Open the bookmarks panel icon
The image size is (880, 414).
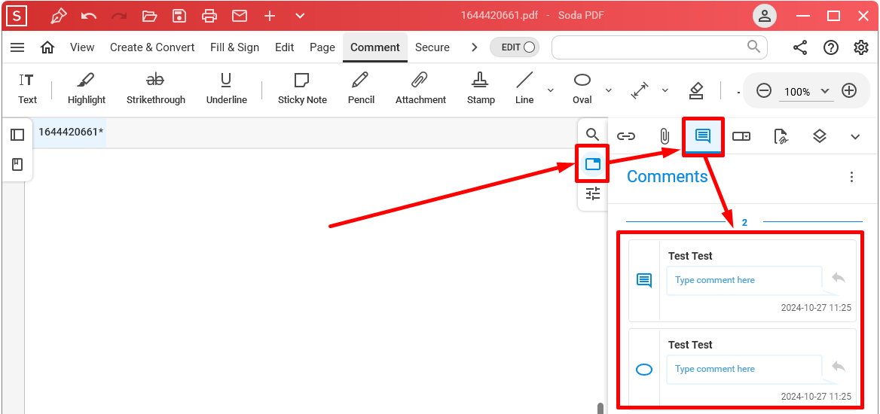click(17, 165)
